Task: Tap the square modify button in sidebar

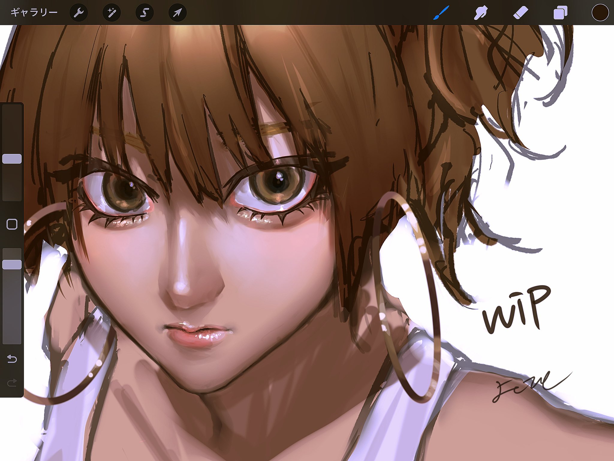Action: 12,224
